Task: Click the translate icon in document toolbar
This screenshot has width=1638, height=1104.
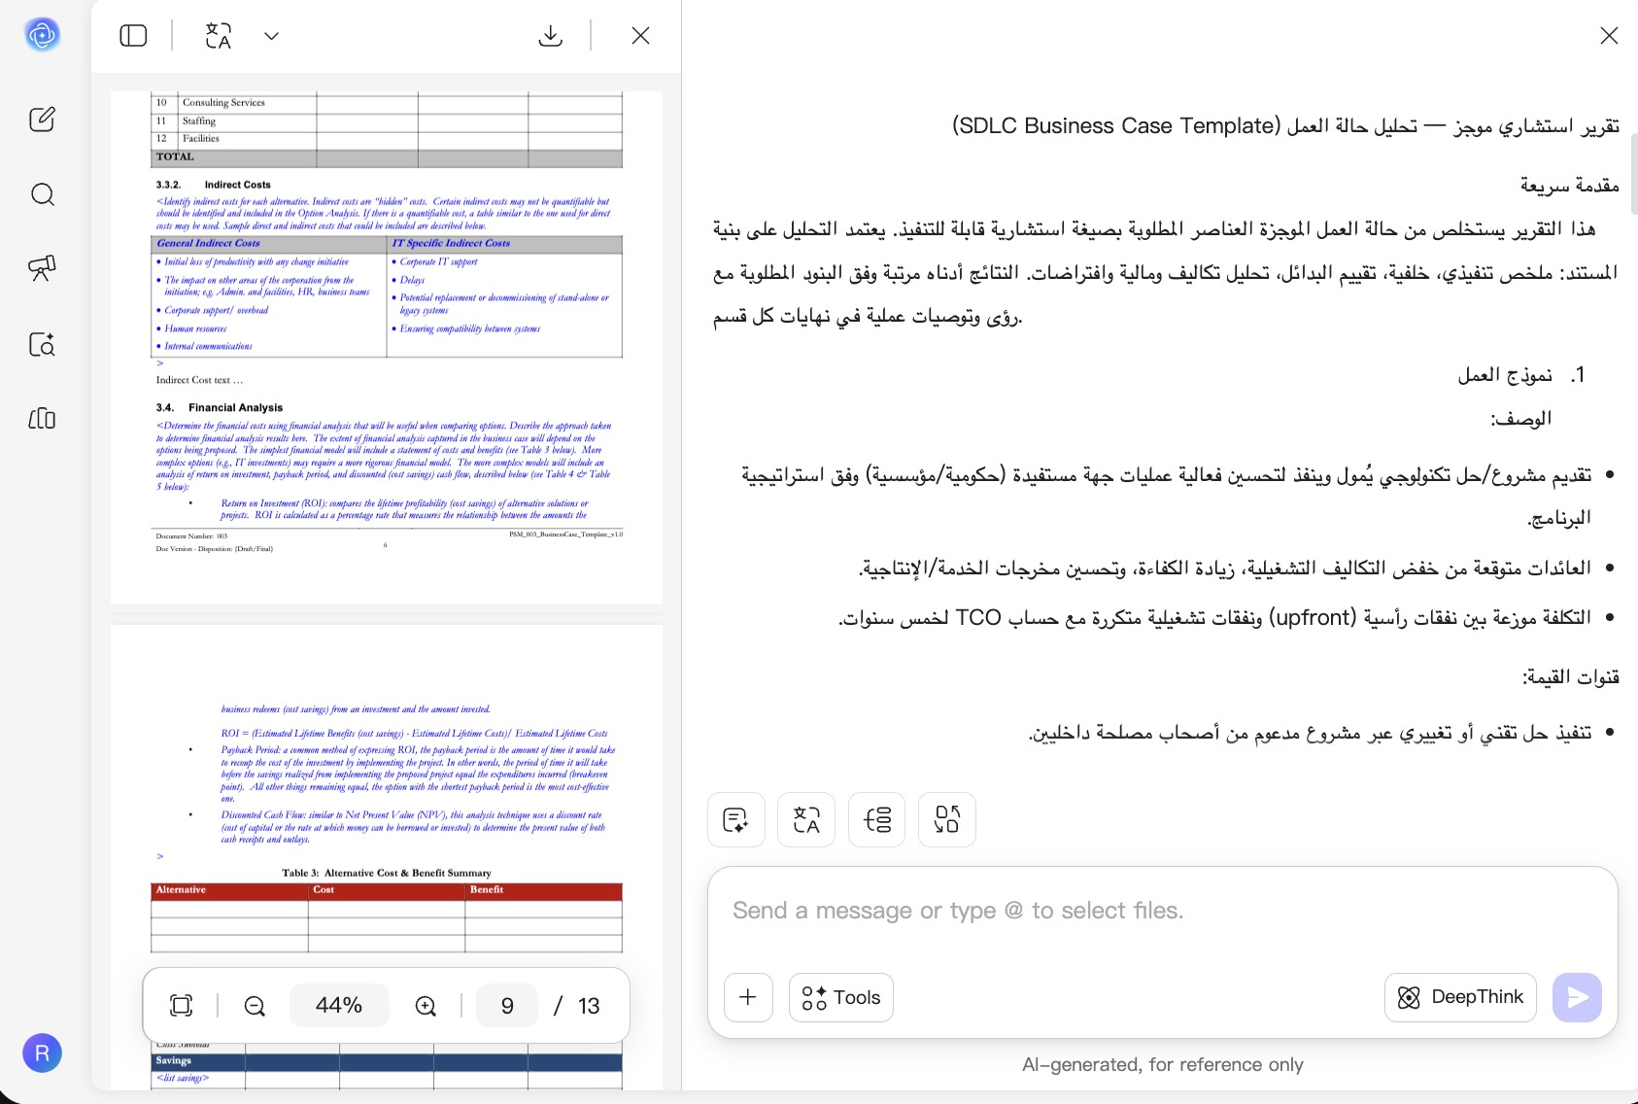Action: [219, 36]
